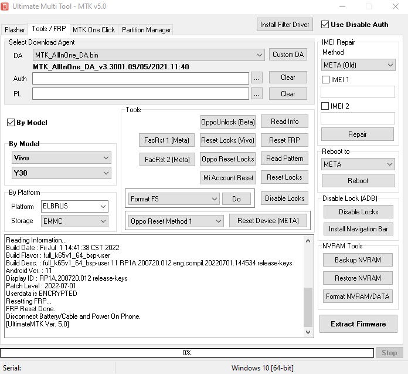The width and height of the screenshot is (408, 374).
Task: Click the IMEI 1 input field
Action: point(358,92)
